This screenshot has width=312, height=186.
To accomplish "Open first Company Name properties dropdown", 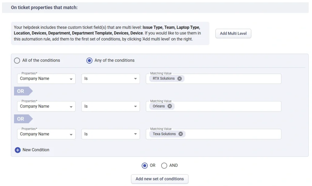I will [x=46, y=79].
